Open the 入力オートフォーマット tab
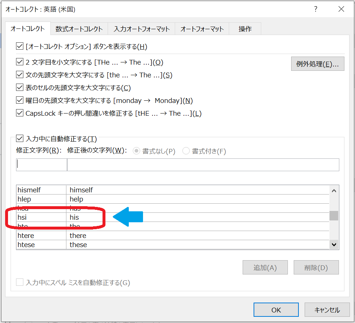Screen dimensions: 355x323 (142, 29)
